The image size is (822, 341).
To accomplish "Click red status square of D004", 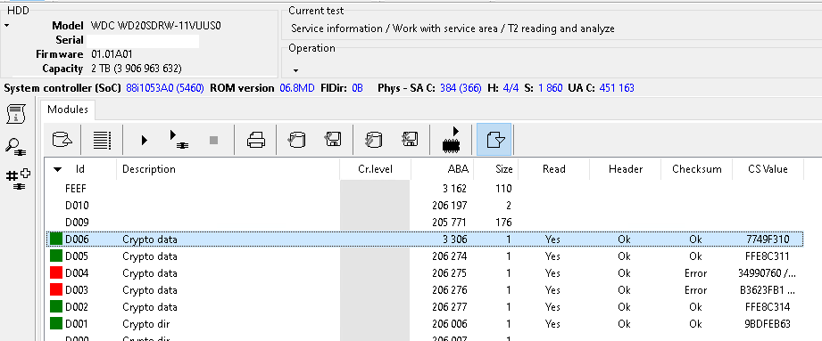I will [56, 273].
